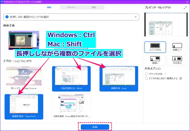The image size is (190, 131).
Task: Expand the presenter layout preview arrows icon
Action: click(x=185, y=8)
